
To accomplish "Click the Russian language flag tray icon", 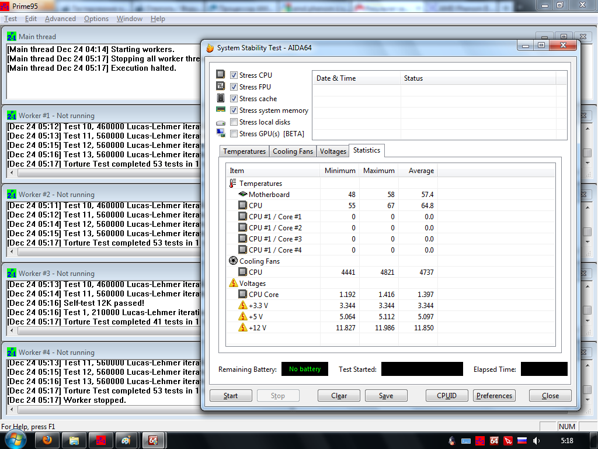I will pos(522,441).
